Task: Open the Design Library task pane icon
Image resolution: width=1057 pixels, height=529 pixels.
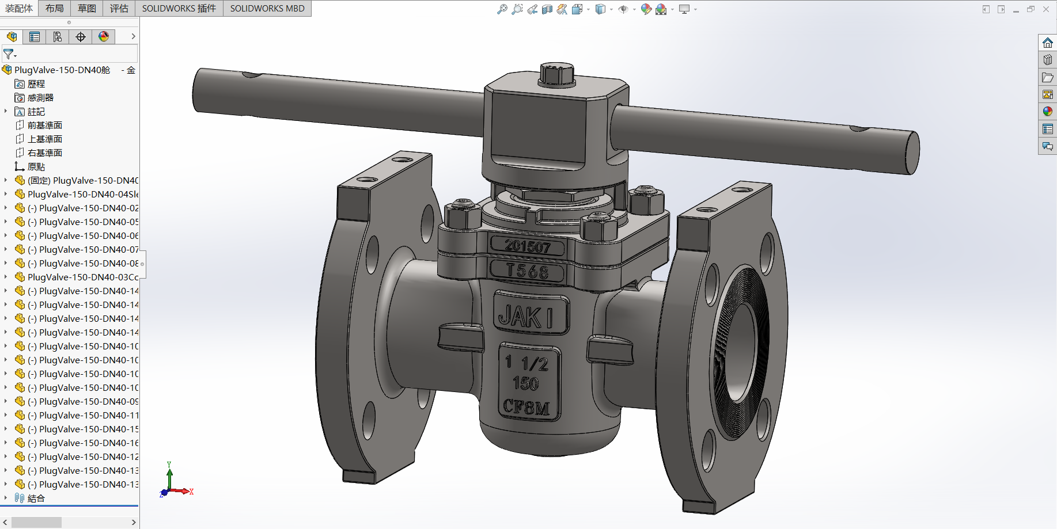Action: [x=1048, y=60]
